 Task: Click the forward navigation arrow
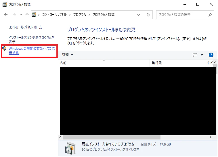coord(14,15)
